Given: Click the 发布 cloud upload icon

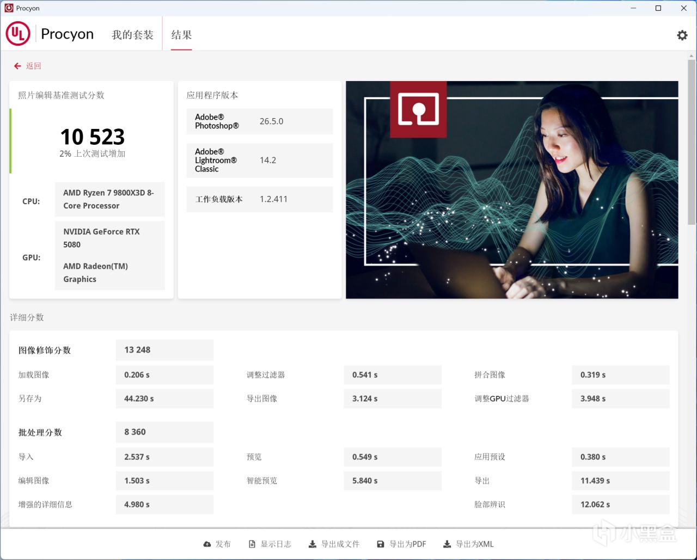Looking at the screenshot, I should coord(207,544).
